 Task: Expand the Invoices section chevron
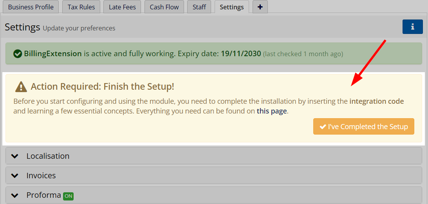click(x=15, y=176)
